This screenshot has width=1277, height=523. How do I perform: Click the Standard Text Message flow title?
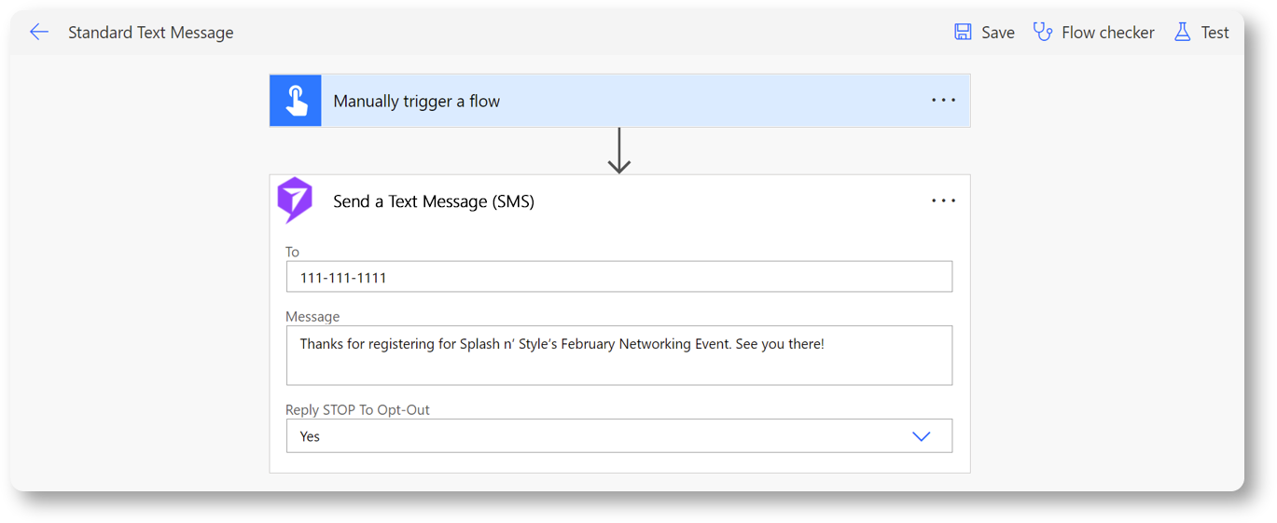click(x=151, y=33)
